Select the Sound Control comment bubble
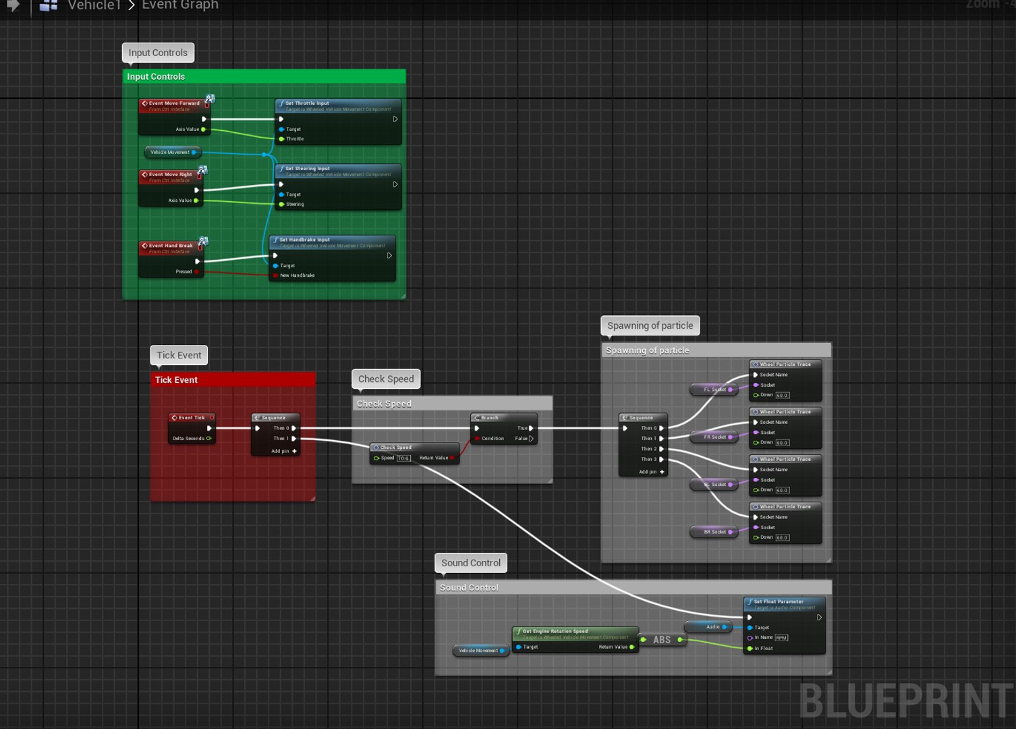Screen dimensions: 1016x729 471,563
